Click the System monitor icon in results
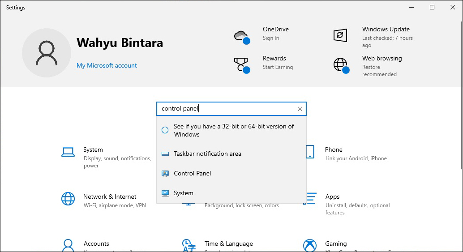This screenshot has width=463, height=252. click(x=165, y=193)
